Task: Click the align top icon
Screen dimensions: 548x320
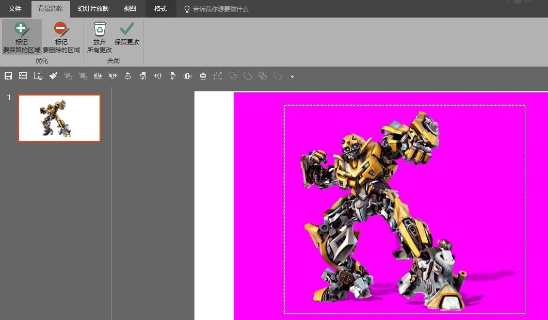Action: tap(113, 76)
